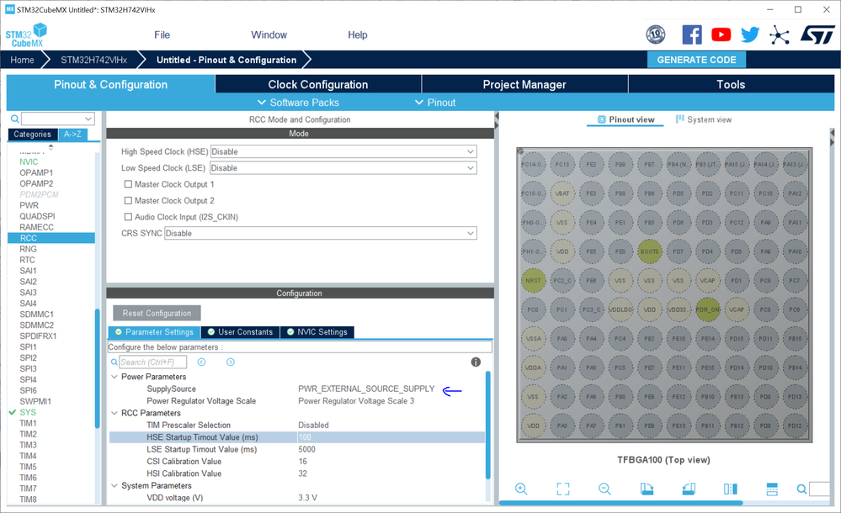Viewport: 841px width, 513px height.
Task: Zoom in on the pinout view
Action: click(521, 489)
